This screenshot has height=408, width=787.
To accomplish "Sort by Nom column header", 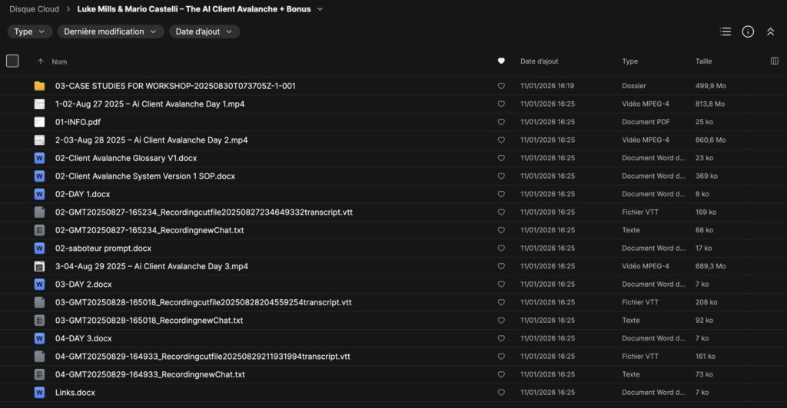I will pyautogui.click(x=59, y=61).
